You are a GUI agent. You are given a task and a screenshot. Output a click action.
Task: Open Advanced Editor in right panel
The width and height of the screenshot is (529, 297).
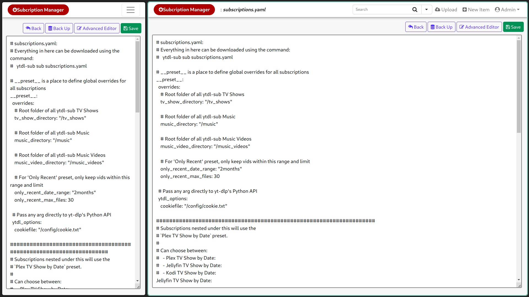479,27
